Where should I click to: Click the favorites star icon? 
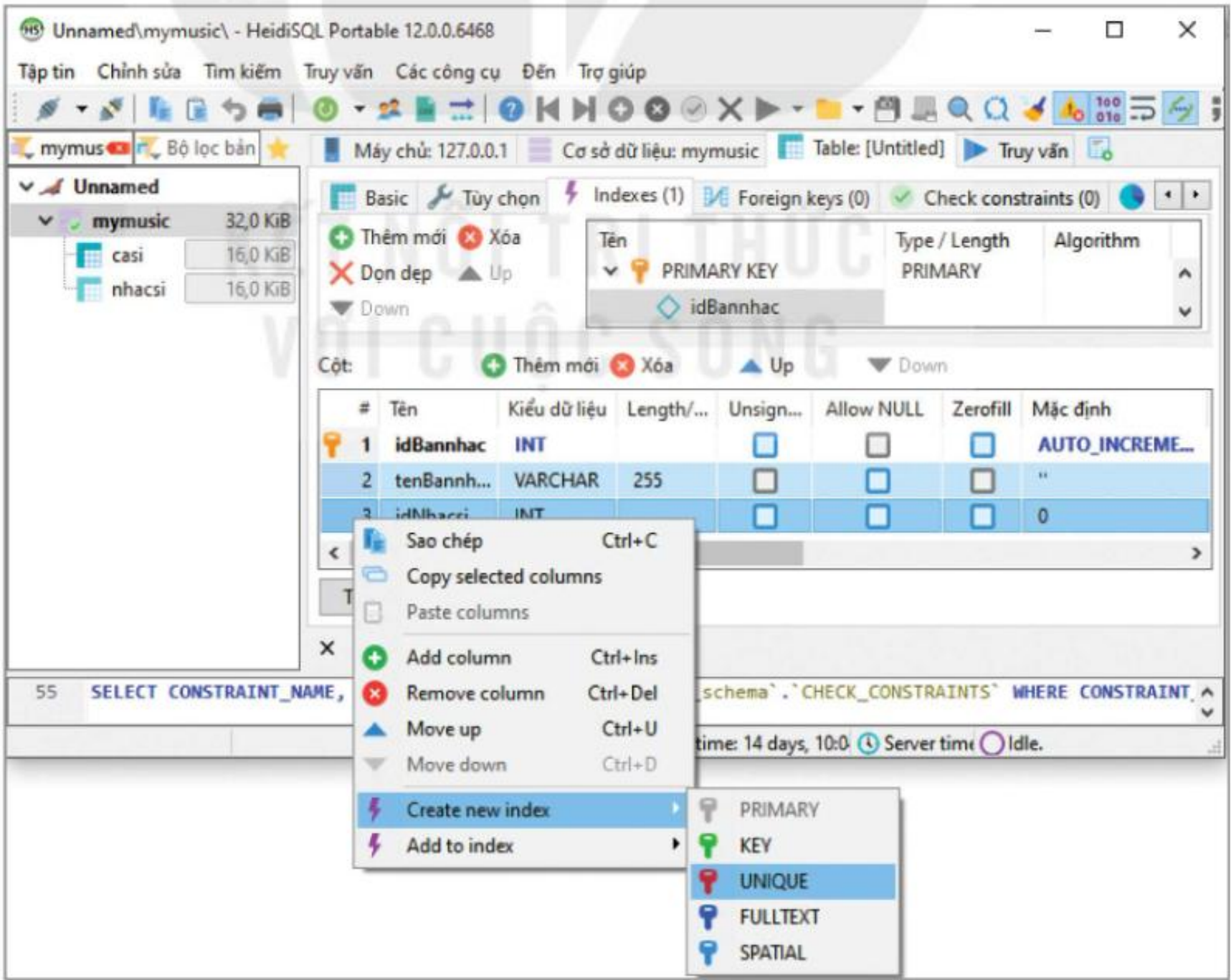pyautogui.click(x=278, y=149)
